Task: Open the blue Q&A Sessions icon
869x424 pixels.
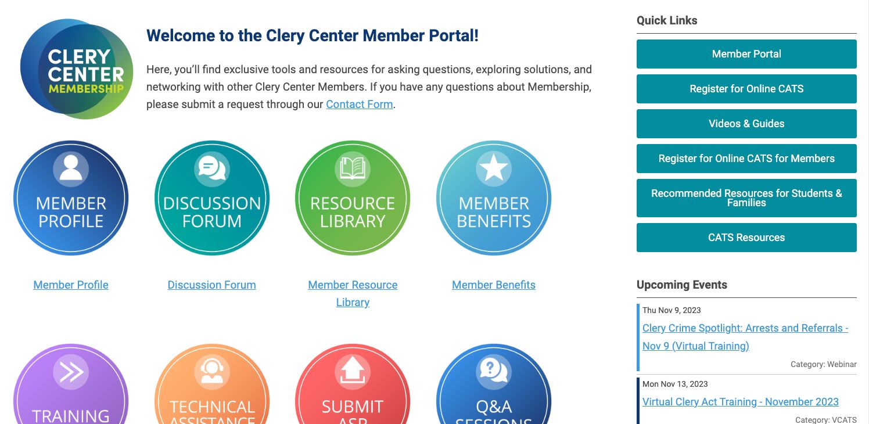Action: pos(494,384)
